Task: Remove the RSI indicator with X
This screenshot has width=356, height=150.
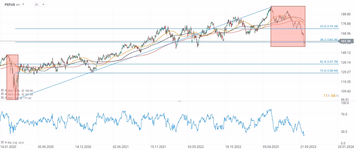Action: pos(6,142)
